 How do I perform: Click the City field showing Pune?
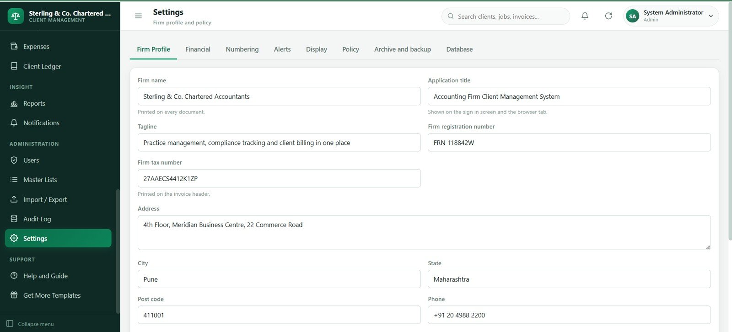click(279, 279)
